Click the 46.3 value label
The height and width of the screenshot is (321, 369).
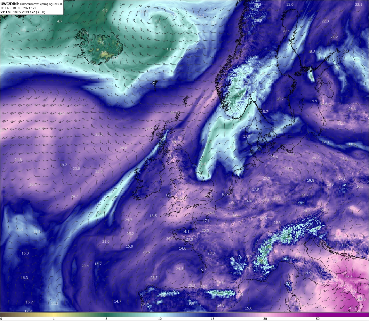click(349, 277)
